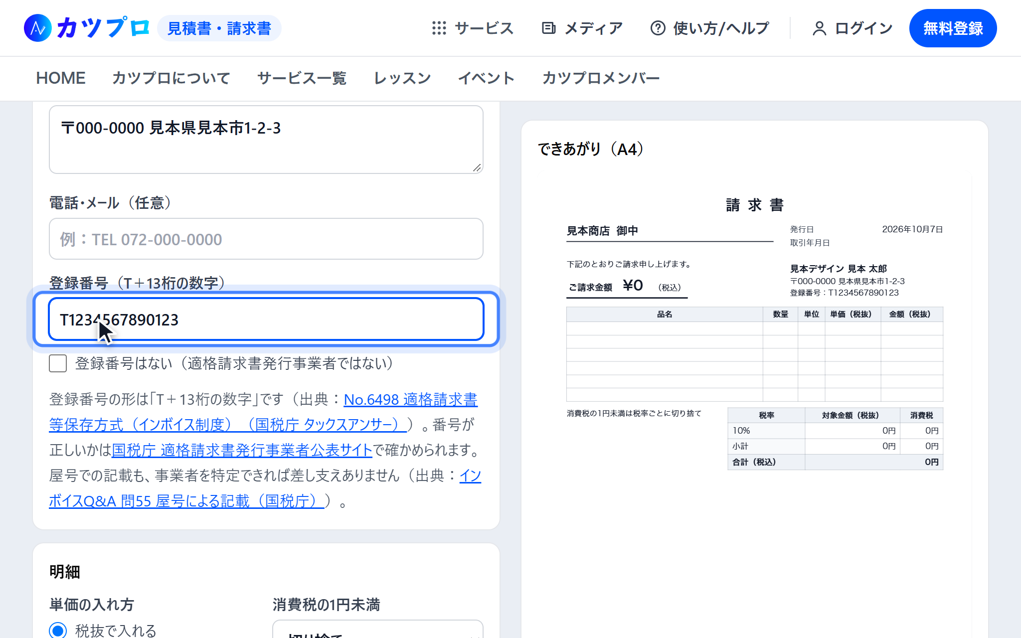Click the 見積書・請求書 badge
Screen dimensions: 1021x638
[x=219, y=28]
